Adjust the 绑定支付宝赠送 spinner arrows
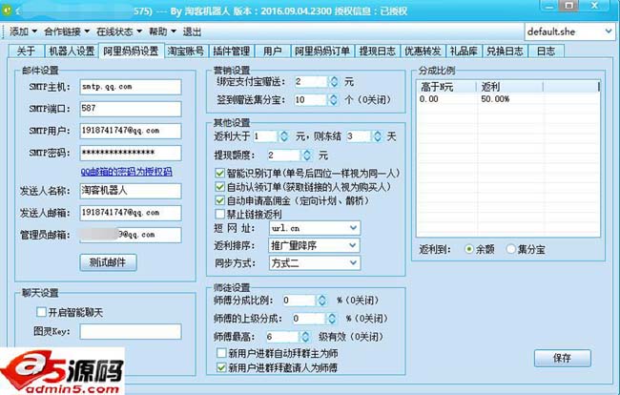The width and height of the screenshot is (620, 395). point(334,82)
